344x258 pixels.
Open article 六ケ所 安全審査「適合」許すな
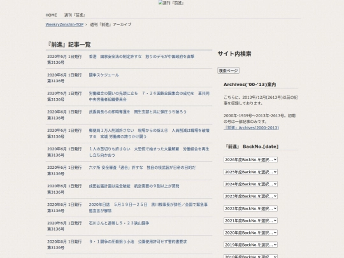pyautogui.click(x=142, y=168)
